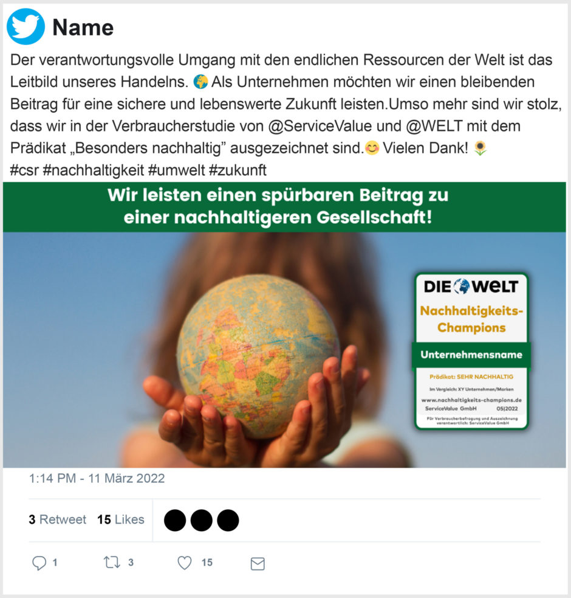Viewport: 571px width, 598px height.
Task: View the 3 Retweet list
Action: pos(58,520)
